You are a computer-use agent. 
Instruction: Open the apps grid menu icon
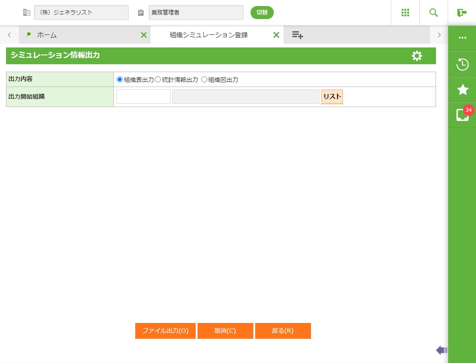tap(405, 13)
